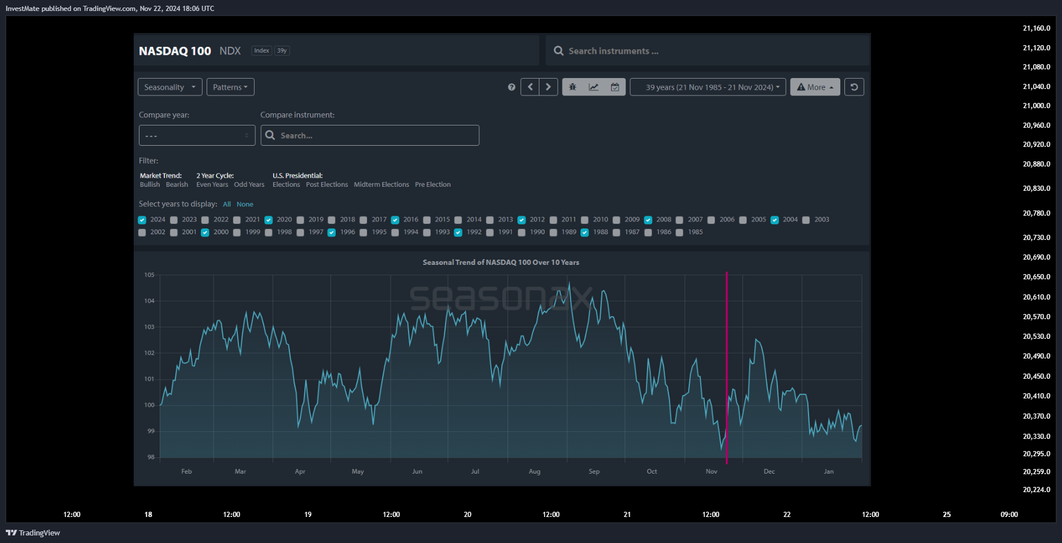Switch to the line chart view icon
Image resolution: width=1062 pixels, height=543 pixels.
pos(594,87)
